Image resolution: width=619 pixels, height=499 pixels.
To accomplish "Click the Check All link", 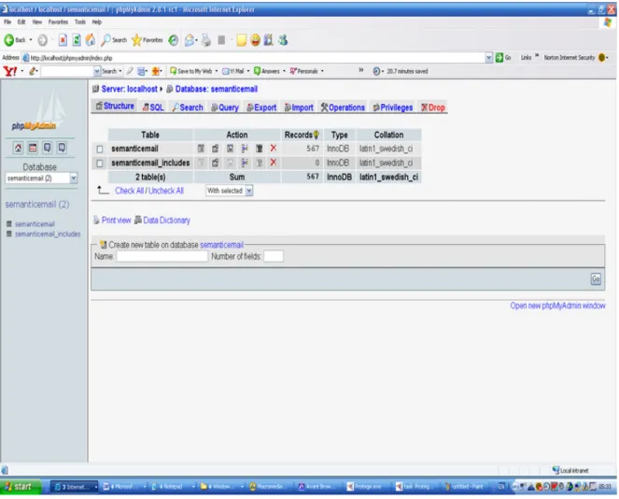I will (x=130, y=192).
